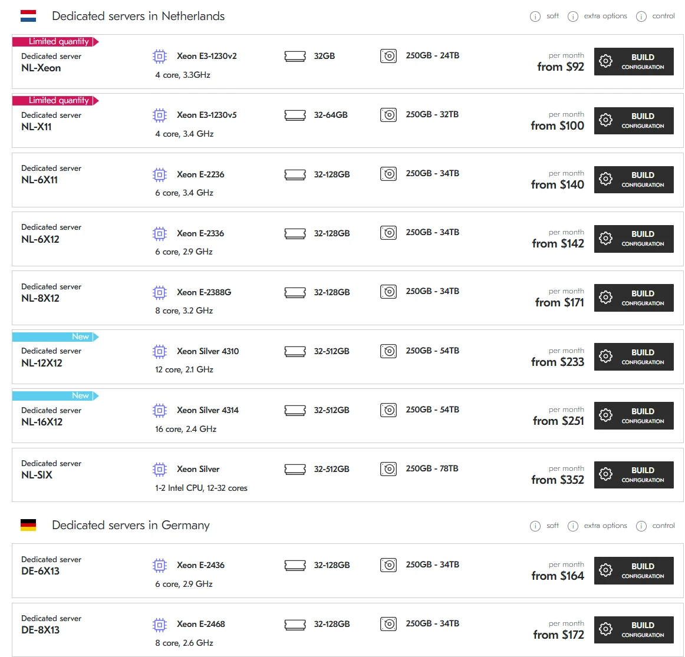Click the CPU icon for Xeon E3-1230v2
Image resolution: width=685 pixels, height=657 pixels.
160,57
